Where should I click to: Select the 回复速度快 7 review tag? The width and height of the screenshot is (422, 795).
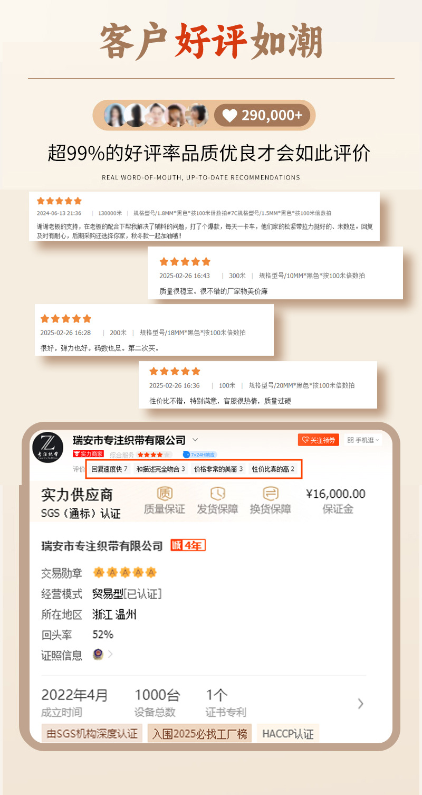pyautogui.click(x=109, y=469)
